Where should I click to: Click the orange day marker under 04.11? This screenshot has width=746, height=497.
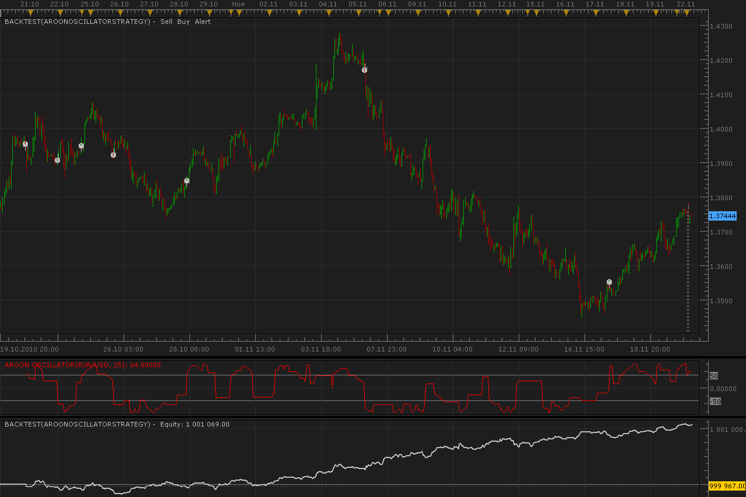point(328,12)
